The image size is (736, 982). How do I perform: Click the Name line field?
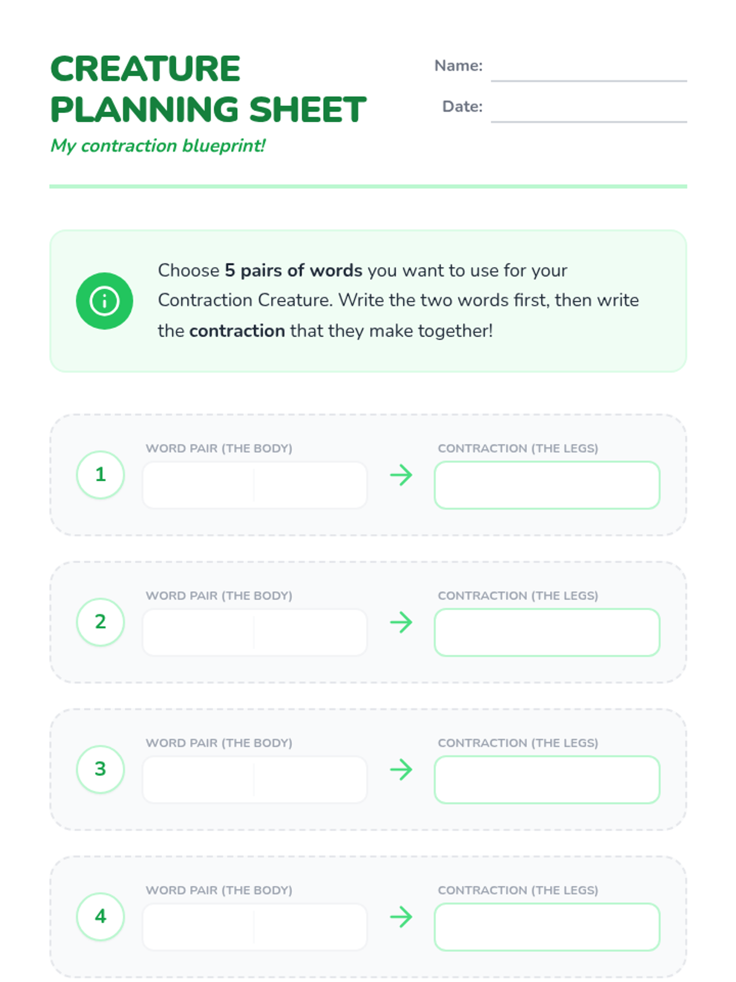coord(589,68)
